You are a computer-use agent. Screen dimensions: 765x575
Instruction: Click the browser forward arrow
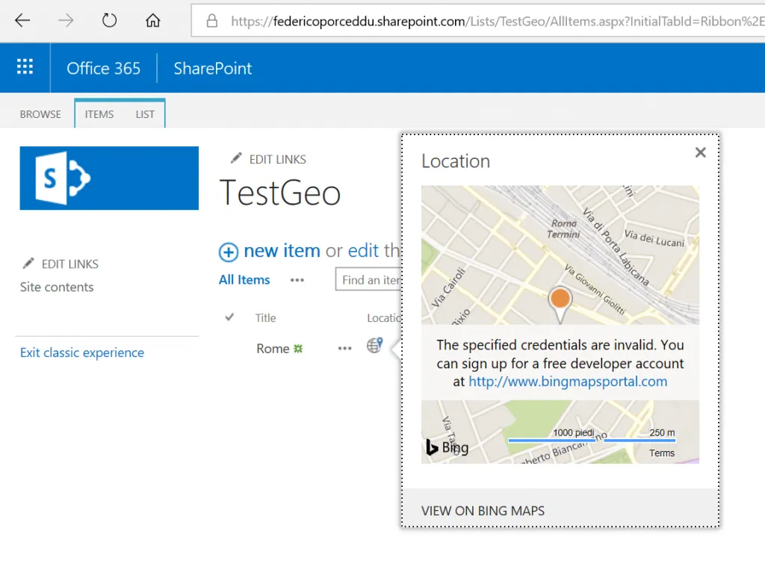click(x=66, y=20)
